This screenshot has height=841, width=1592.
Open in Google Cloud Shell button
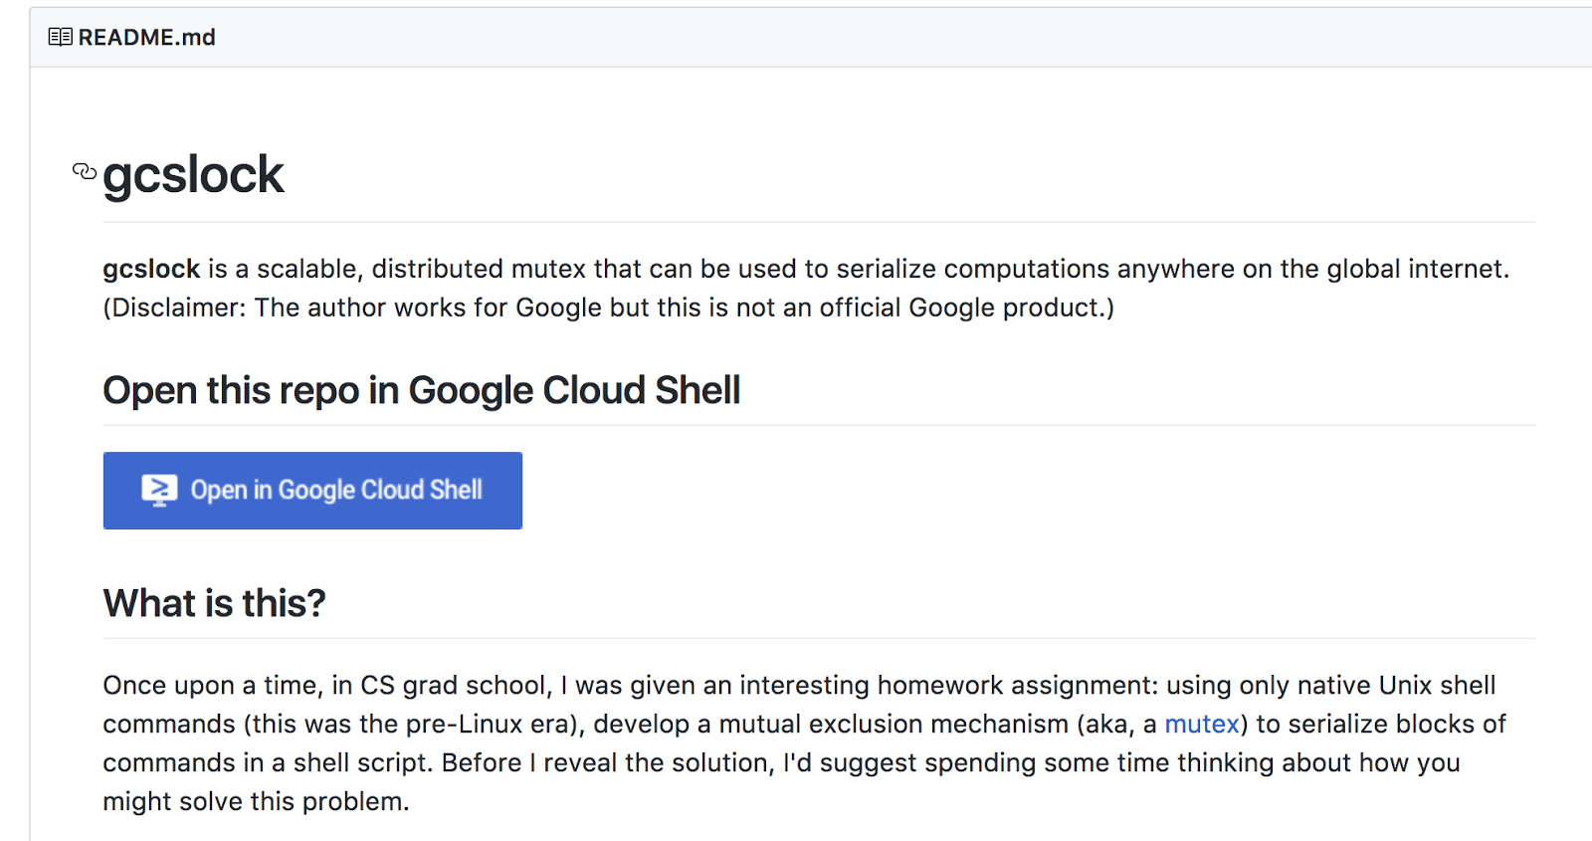(x=312, y=491)
